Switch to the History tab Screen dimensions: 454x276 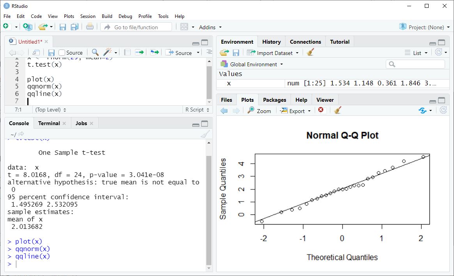(271, 42)
